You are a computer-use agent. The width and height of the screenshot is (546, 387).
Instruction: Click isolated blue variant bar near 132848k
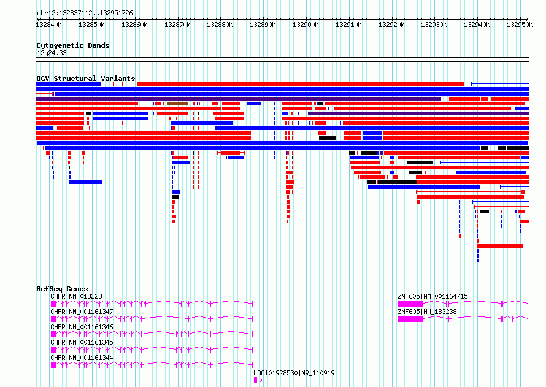click(x=86, y=182)
